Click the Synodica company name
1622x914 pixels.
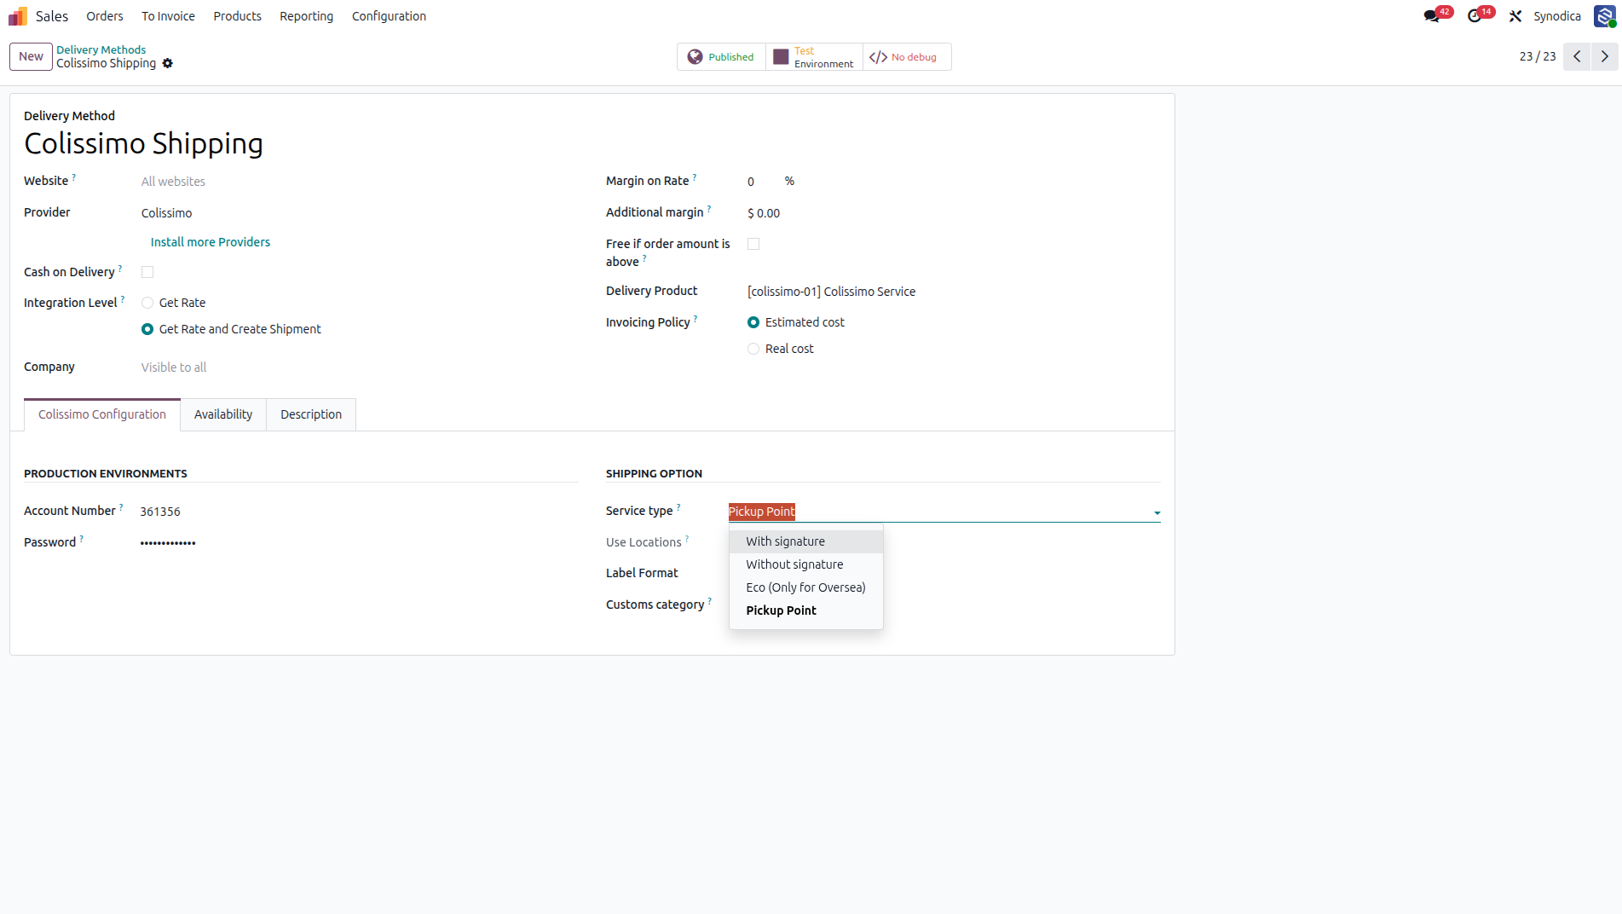click(x=1557, y=16)
